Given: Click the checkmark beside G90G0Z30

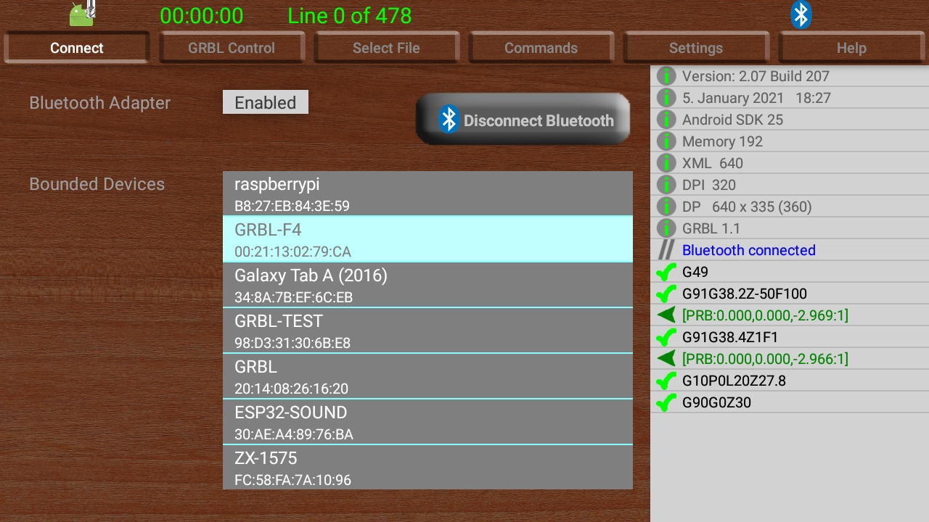Looking at the screenshot, I should [x=666, y=402].
